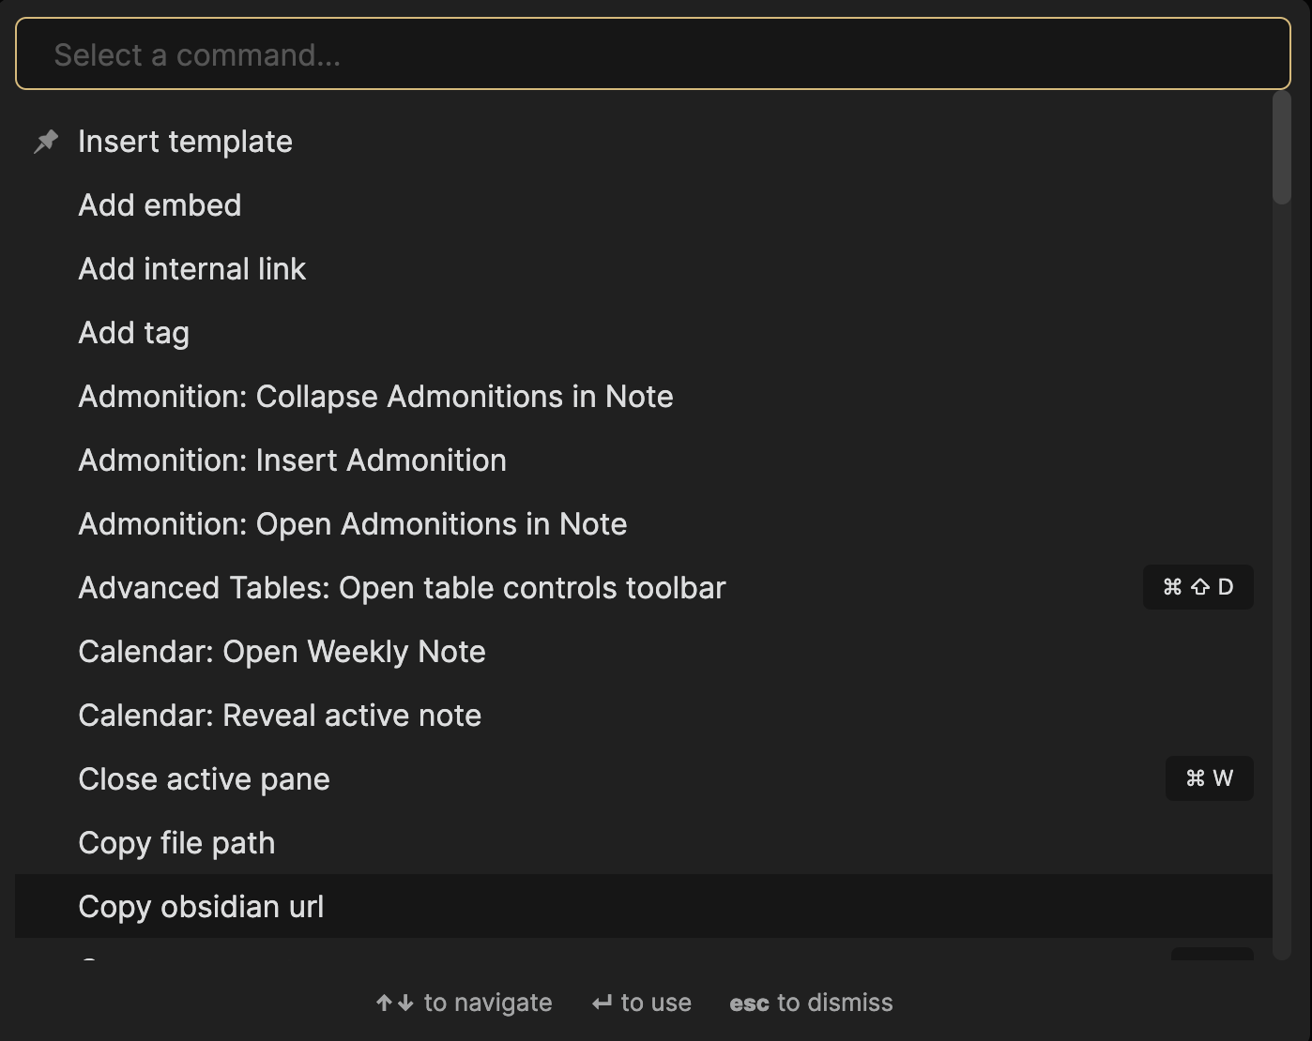The height and width of the screenshot is (1041, 1312).
Task: Select the Add tag command
Action: pos(644,333)
